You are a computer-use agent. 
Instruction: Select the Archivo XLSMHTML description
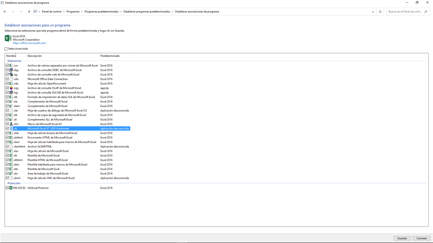pyautogui.click(x=39, y=146)
